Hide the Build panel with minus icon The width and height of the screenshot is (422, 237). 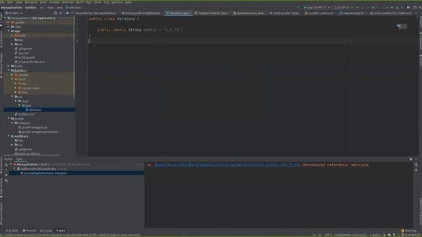tap(416, 159)
